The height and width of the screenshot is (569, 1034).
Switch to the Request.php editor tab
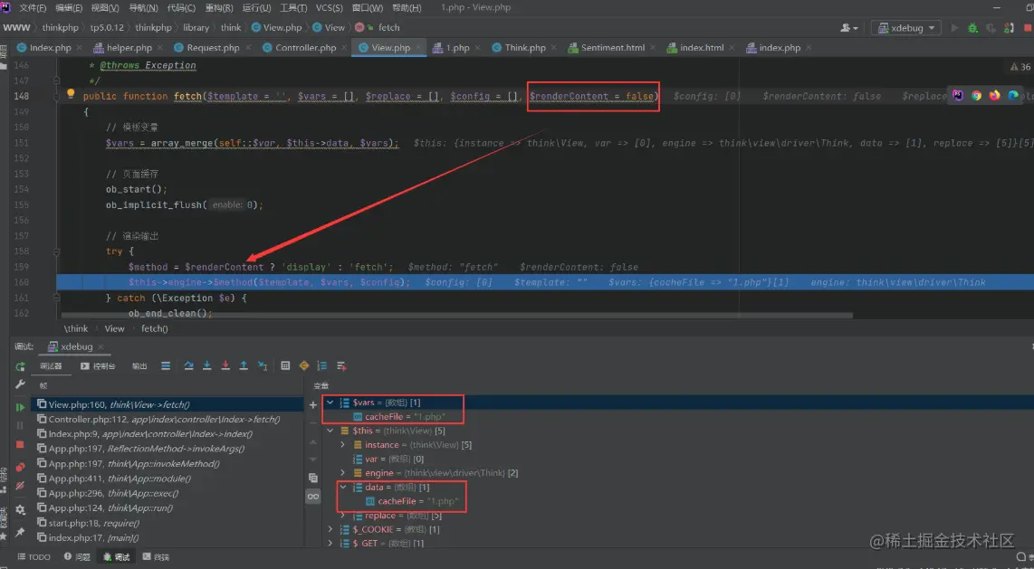(x=213, y=47)
